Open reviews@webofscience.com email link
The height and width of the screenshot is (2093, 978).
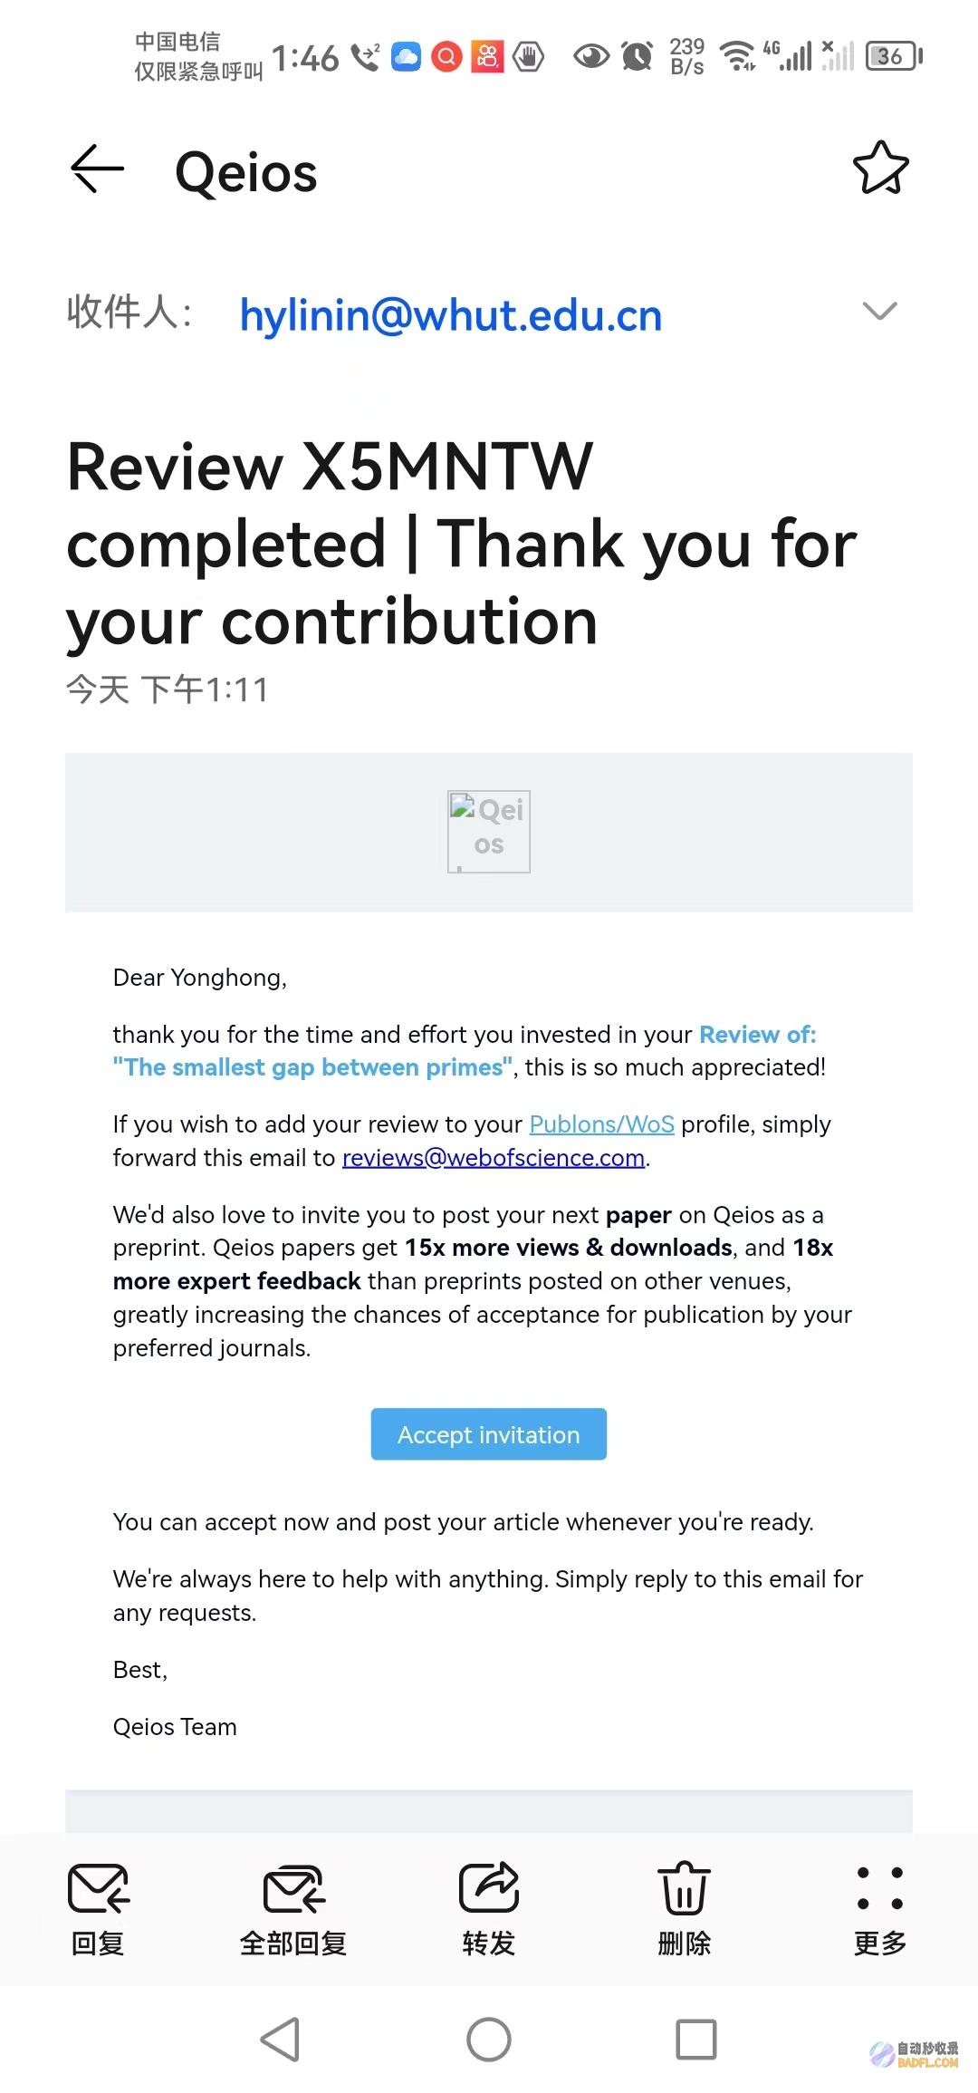[x=494, y=1158]
